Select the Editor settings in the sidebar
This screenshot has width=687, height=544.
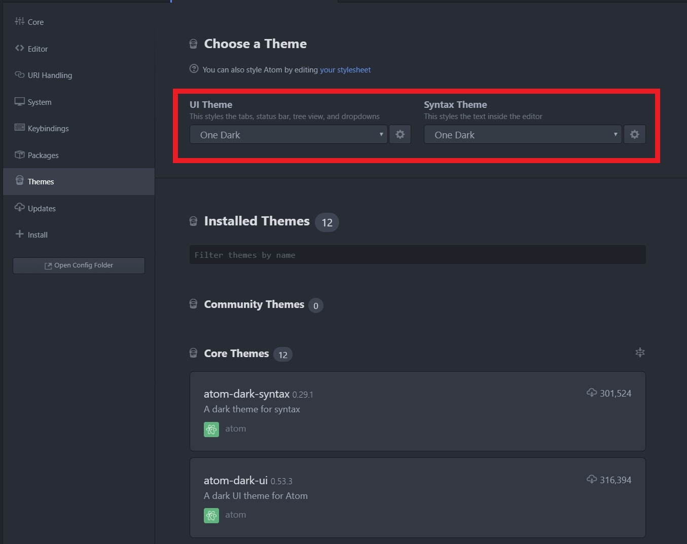click(x=37, y=49)
